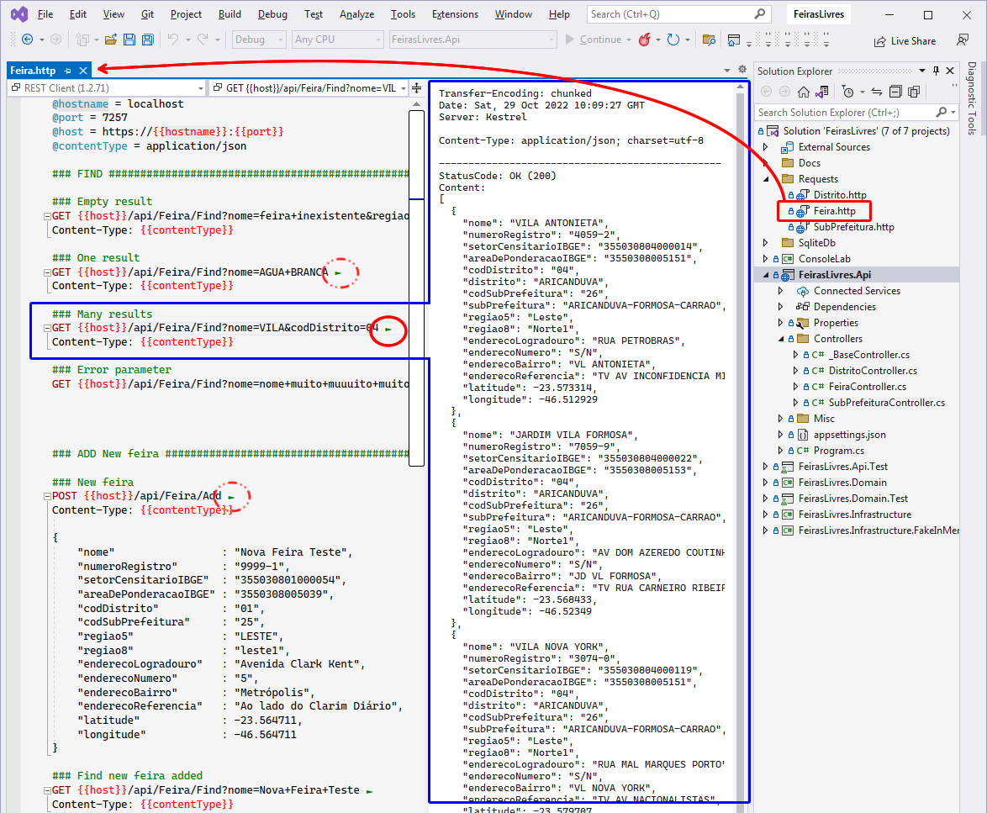Open the Analyze menu
Image resolution: width=987 pixels, height=813 pixels.
(357, 13)
